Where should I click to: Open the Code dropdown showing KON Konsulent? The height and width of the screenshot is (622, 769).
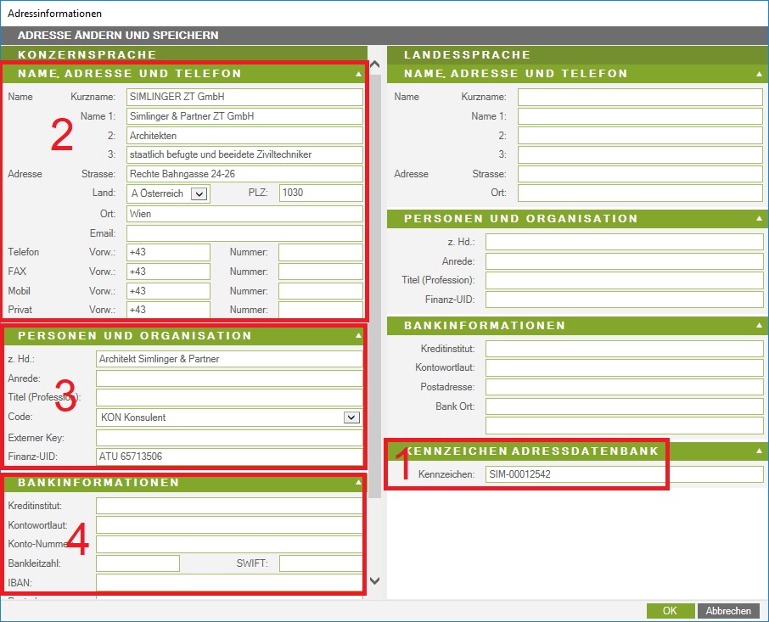[351, 417]
